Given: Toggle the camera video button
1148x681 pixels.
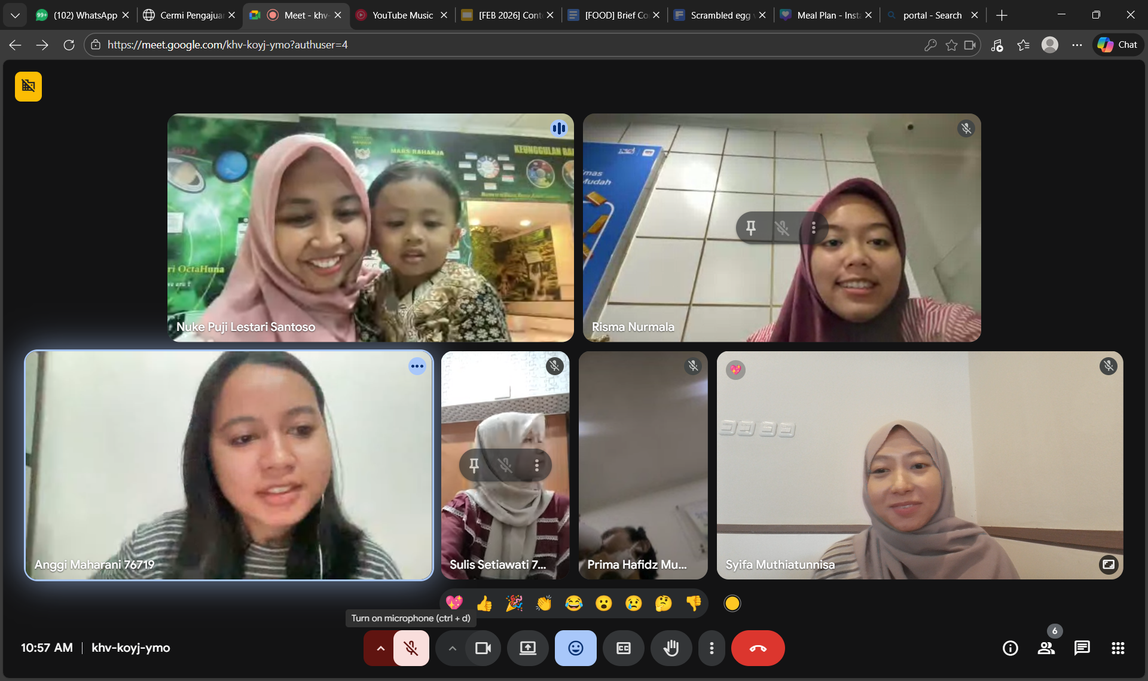Looking at the screenshot, I should [x=483, y=648].
